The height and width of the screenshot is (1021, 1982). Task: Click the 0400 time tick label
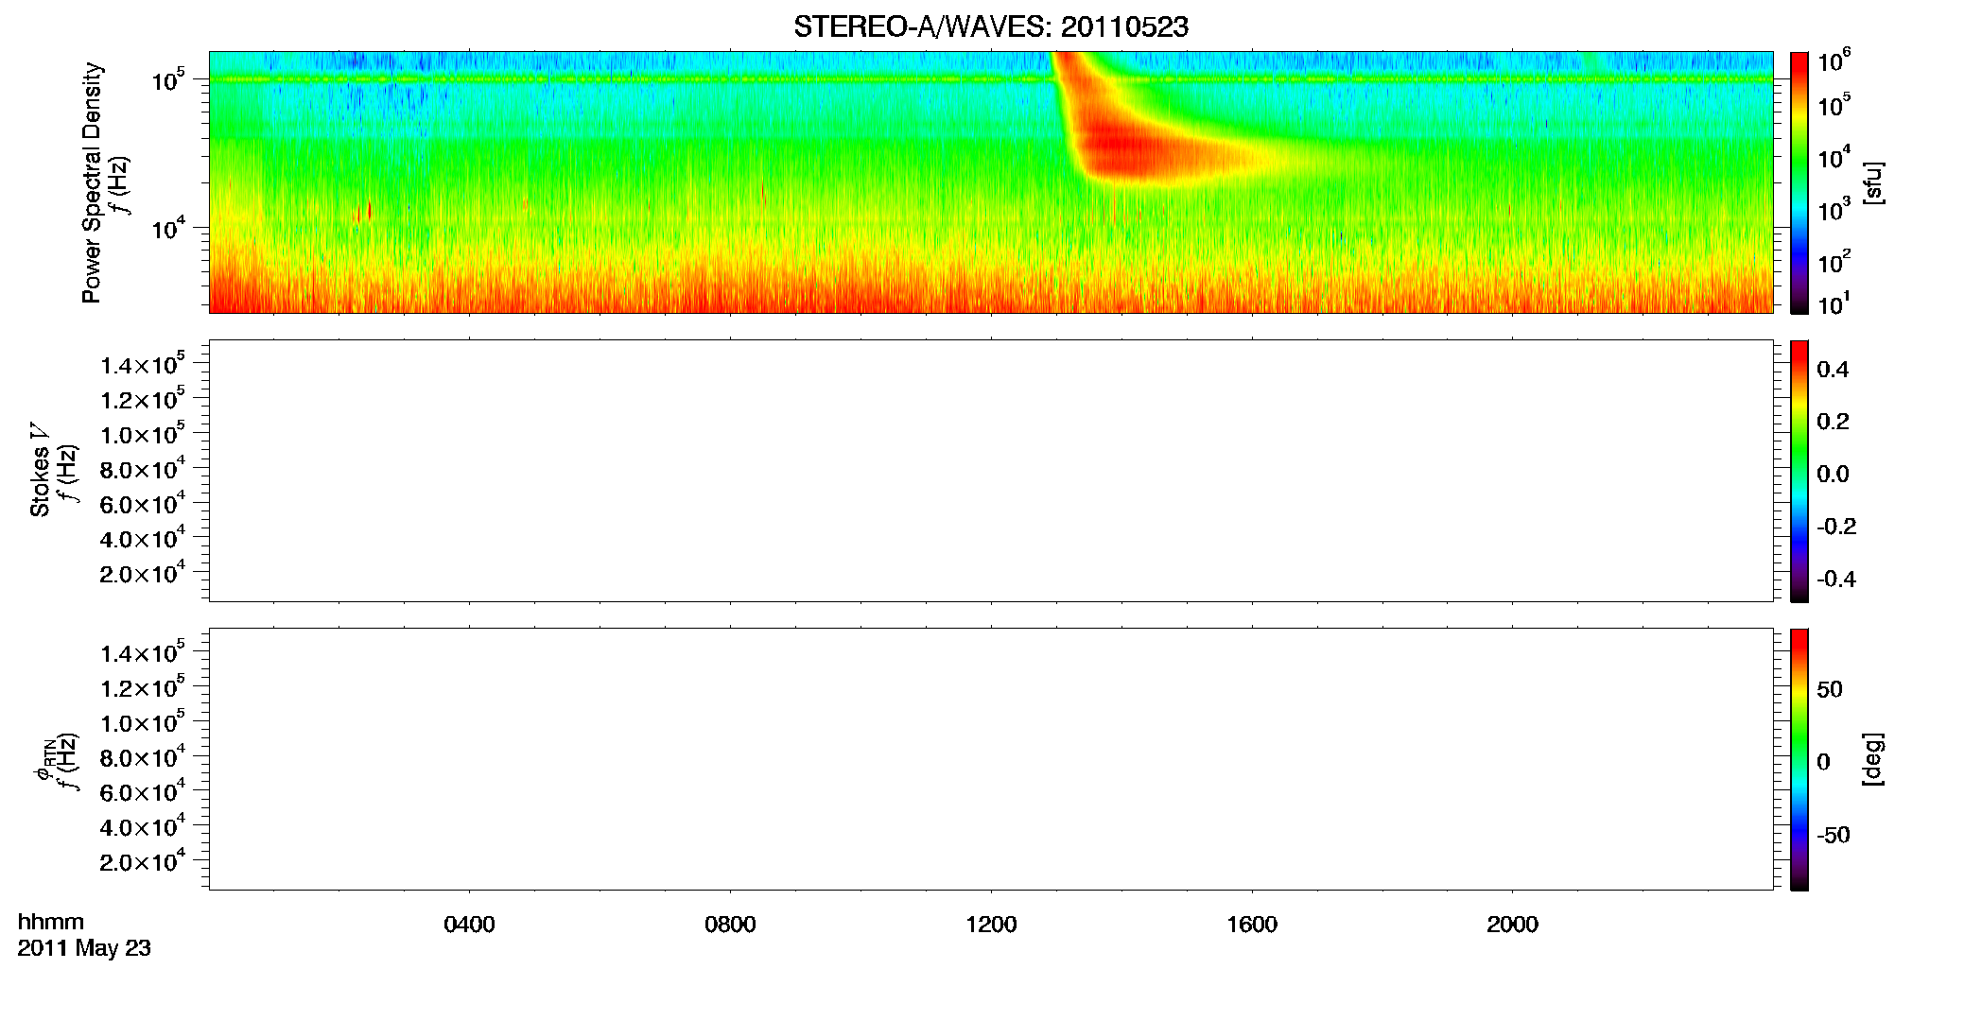coord(469,925)
